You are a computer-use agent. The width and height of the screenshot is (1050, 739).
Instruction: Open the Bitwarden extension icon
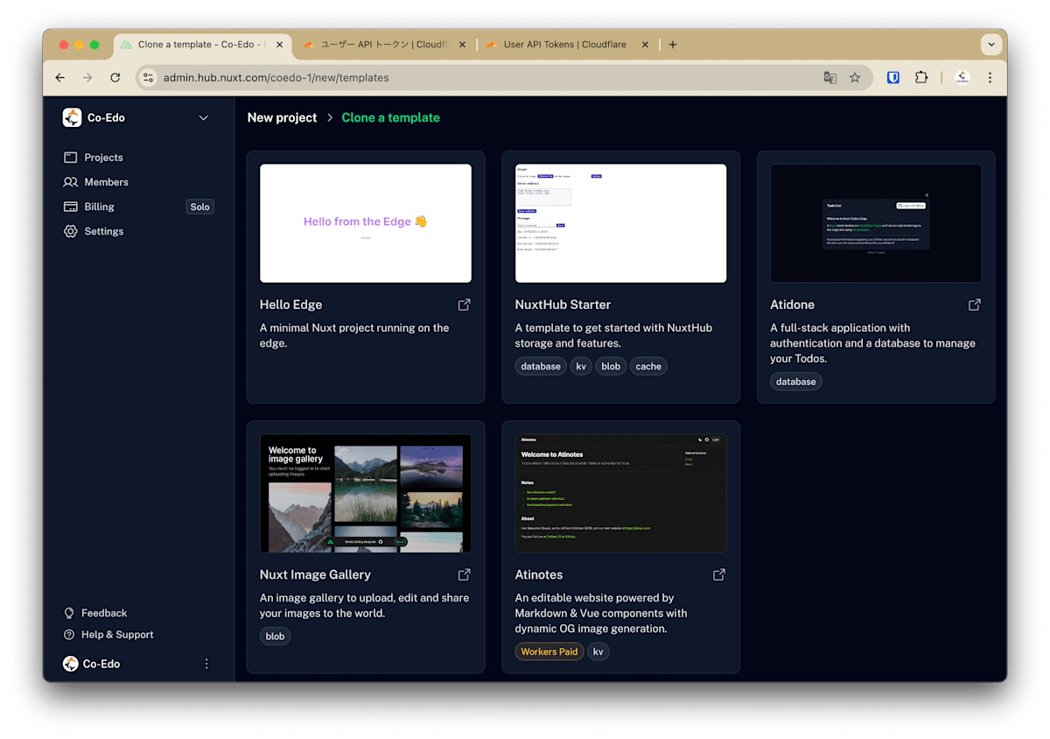click(893, 78)
